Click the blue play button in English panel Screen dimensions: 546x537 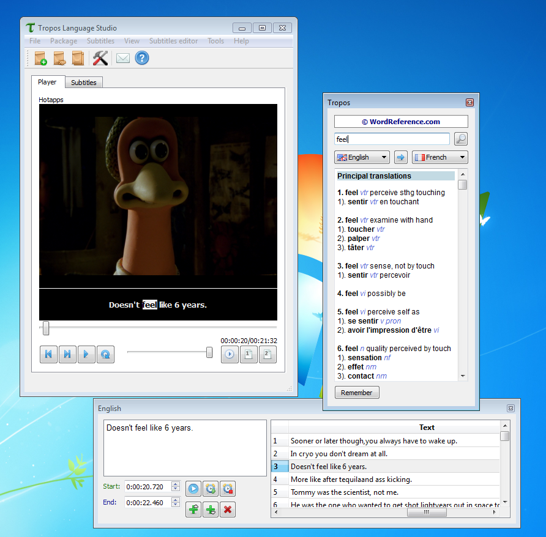tap(193, 489)
